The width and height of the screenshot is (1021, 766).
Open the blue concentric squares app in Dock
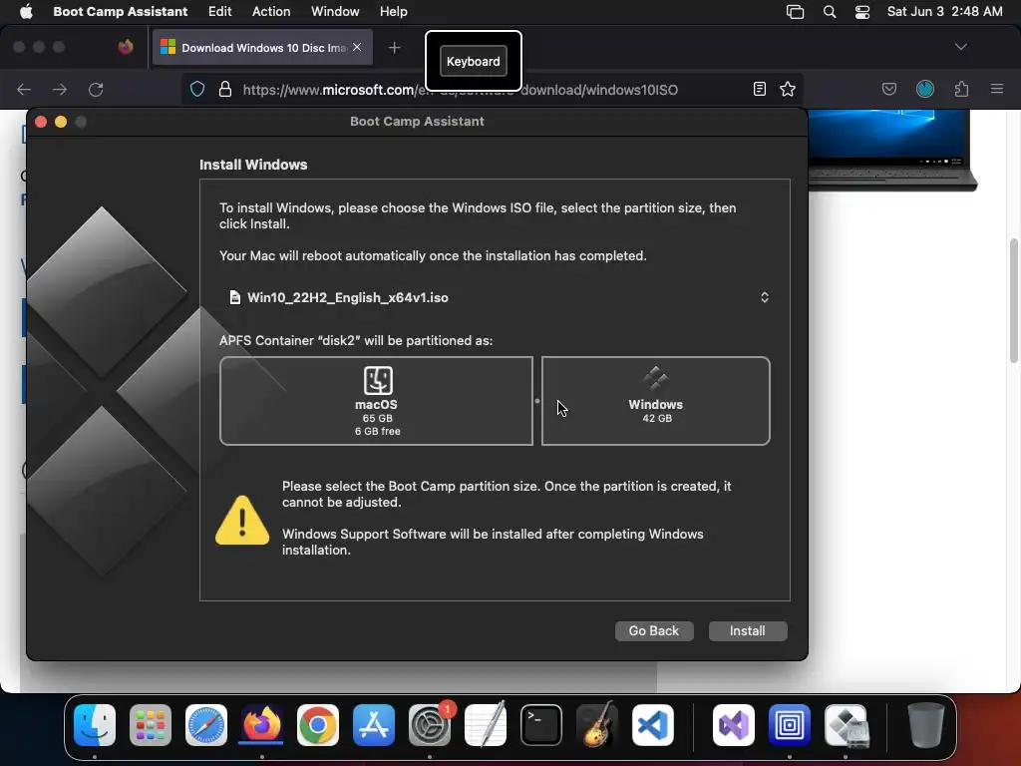(x=790, y=725)
